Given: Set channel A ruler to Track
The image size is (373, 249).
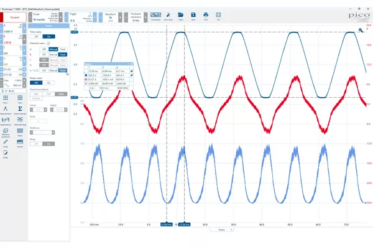Looking at the screenshot, I should (63, 49).
